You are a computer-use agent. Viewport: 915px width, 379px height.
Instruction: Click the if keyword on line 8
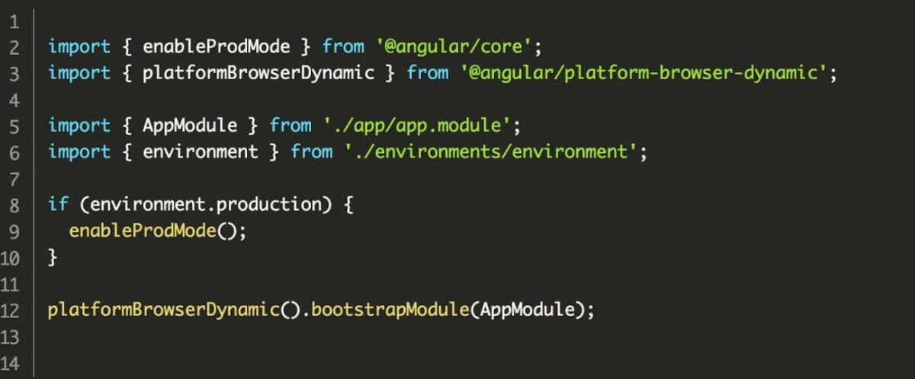pyautogui.click(x=58, y=205)
